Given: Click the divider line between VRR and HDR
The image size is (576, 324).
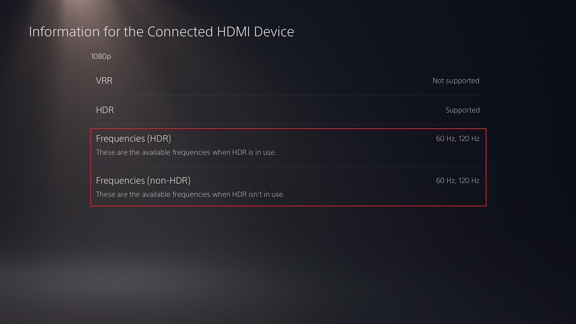Looking at the screenshot, I should 288,95.
